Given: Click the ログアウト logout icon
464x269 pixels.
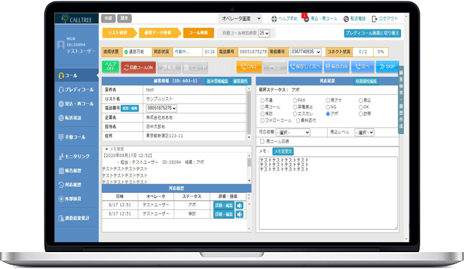Looking at the screenshot, I should tap(374, 18).
